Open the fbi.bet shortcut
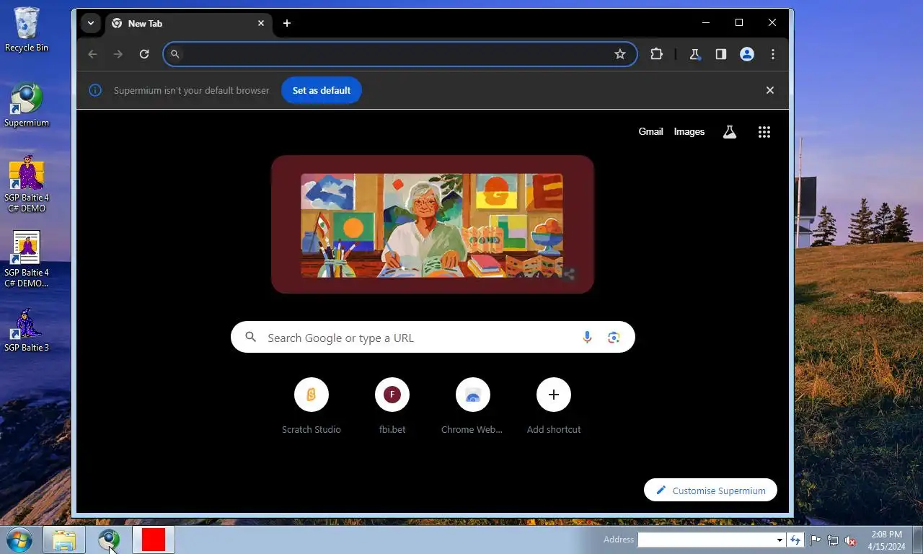This screenshot has height=554, width=923. [x=392, y=406]
